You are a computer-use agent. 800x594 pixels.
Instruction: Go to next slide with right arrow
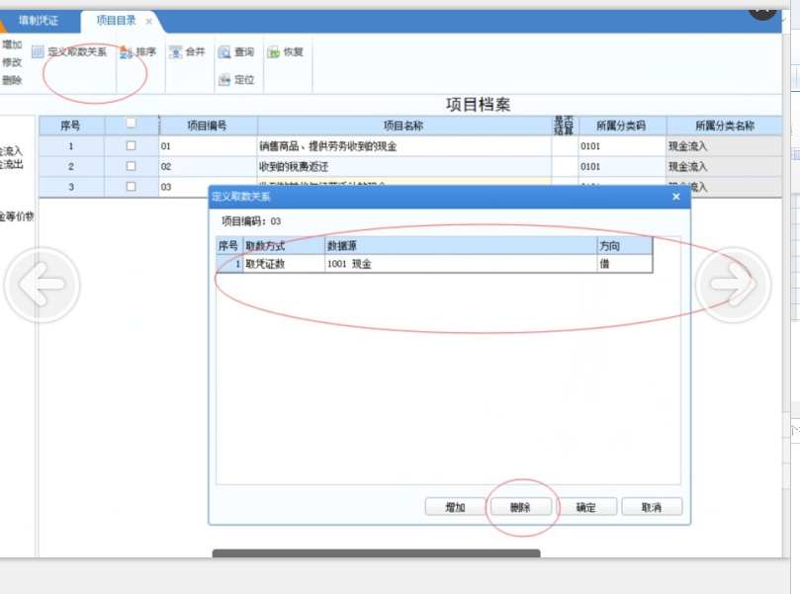click(733, 284)
